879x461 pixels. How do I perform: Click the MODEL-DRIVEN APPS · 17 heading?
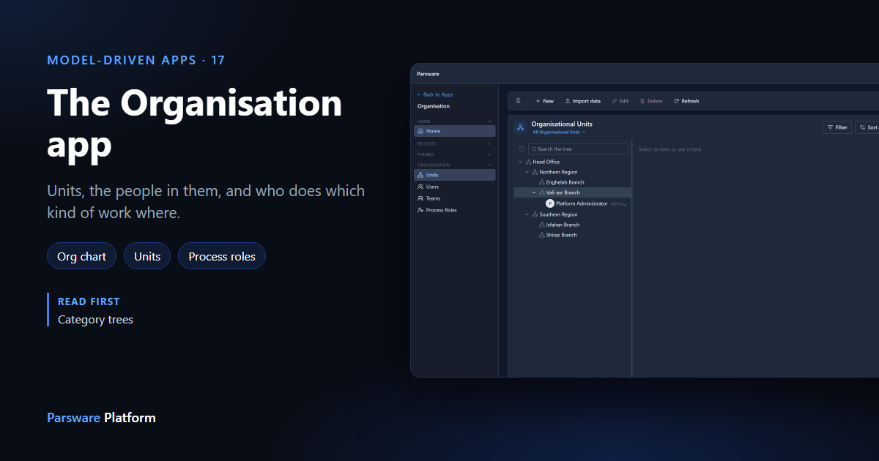[x=136, y=60]
